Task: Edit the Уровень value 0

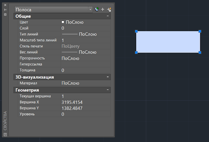Action: 86,114
